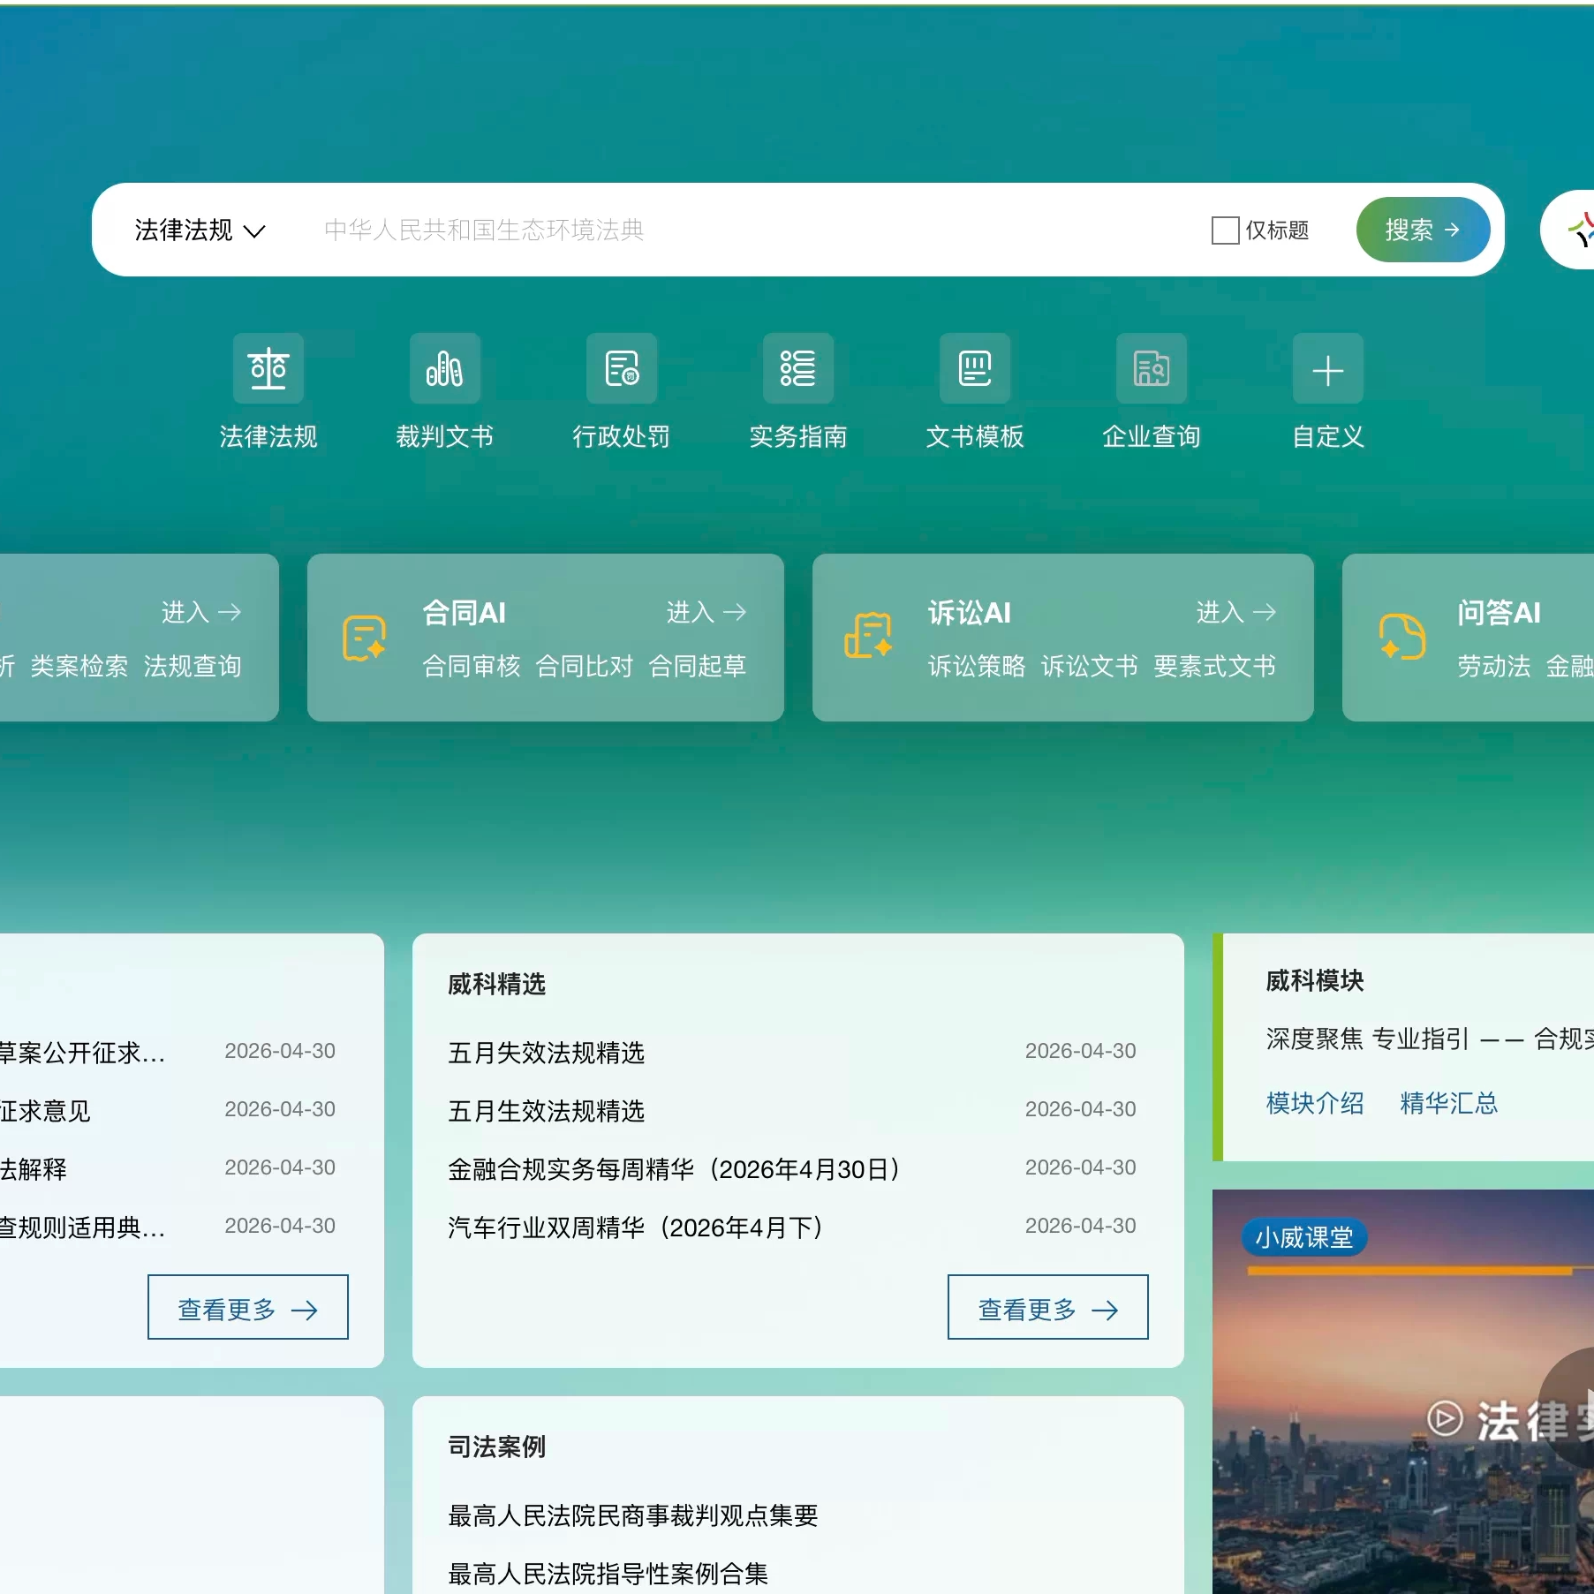This screenshot has width=1594, height=1594.
Task: Open 法规查询 in left AI card
Action: tap(193, 666)
